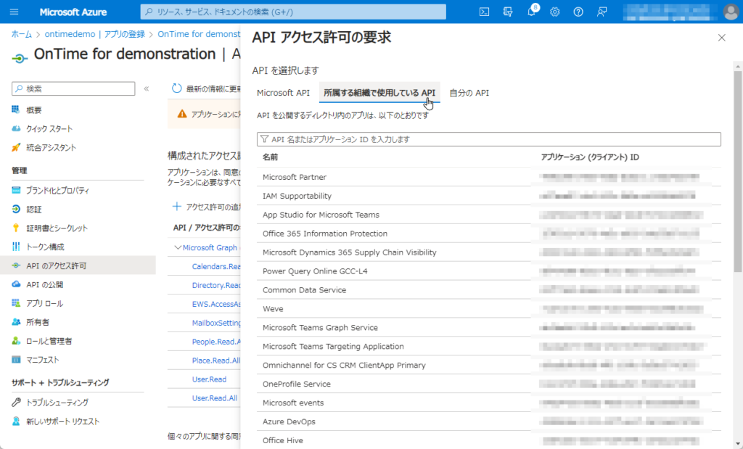Close the API アクセス許可の要求 panel
Image resolution: width=743 pixels, height=449 pixels.
coord(722,38)
